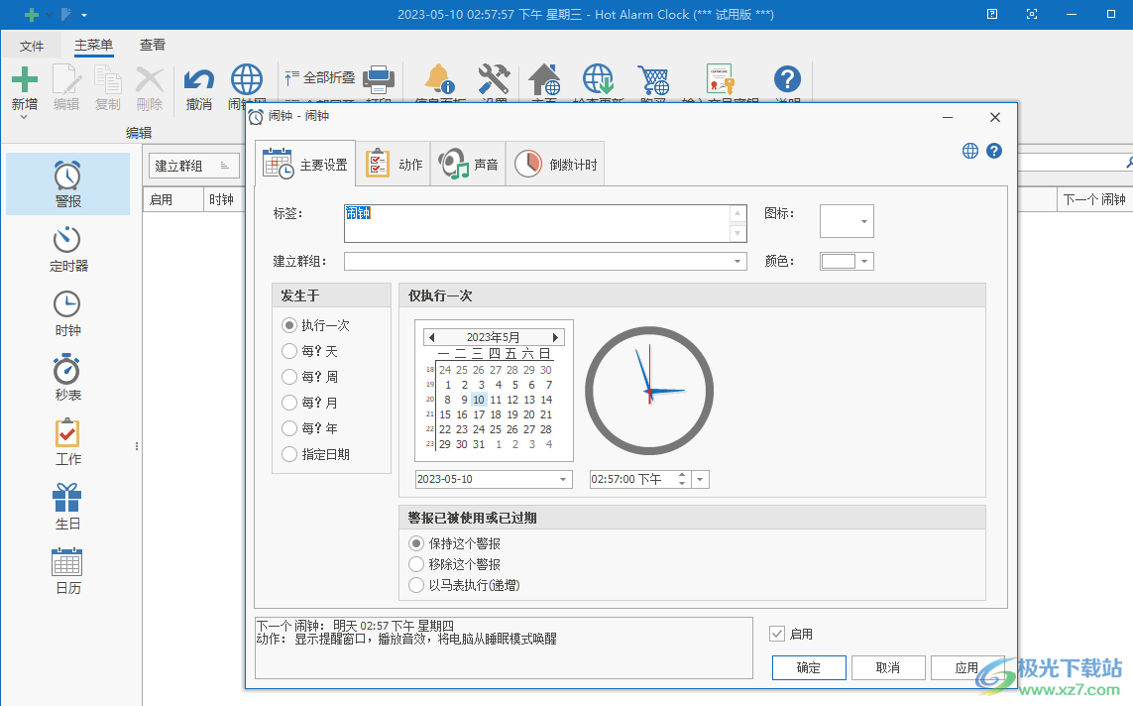The height and width of the screenshot is (706, 1133).
Task: Open the 主菜单 ribbon tab
Action: [94, 45]
